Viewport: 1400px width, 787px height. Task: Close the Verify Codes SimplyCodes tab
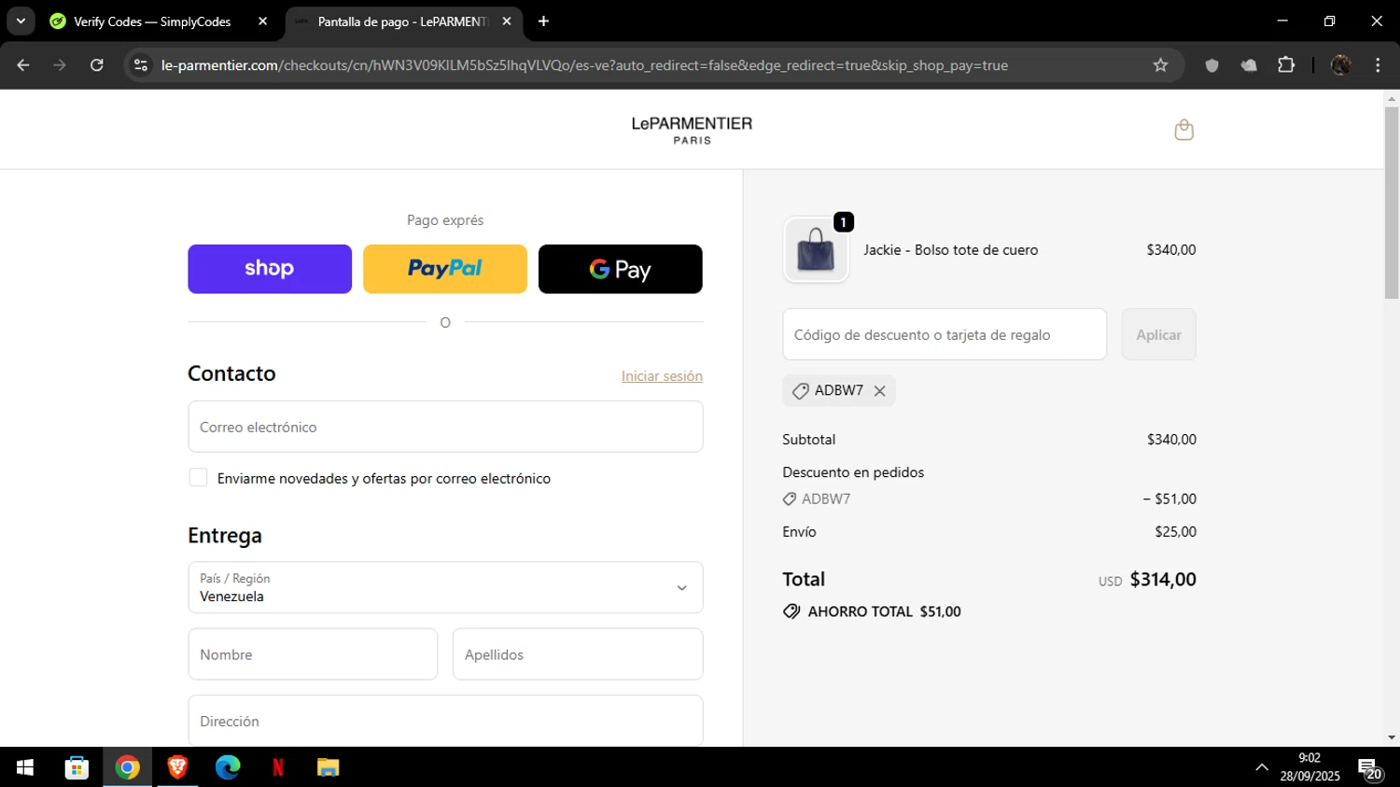tap(262, 21)
